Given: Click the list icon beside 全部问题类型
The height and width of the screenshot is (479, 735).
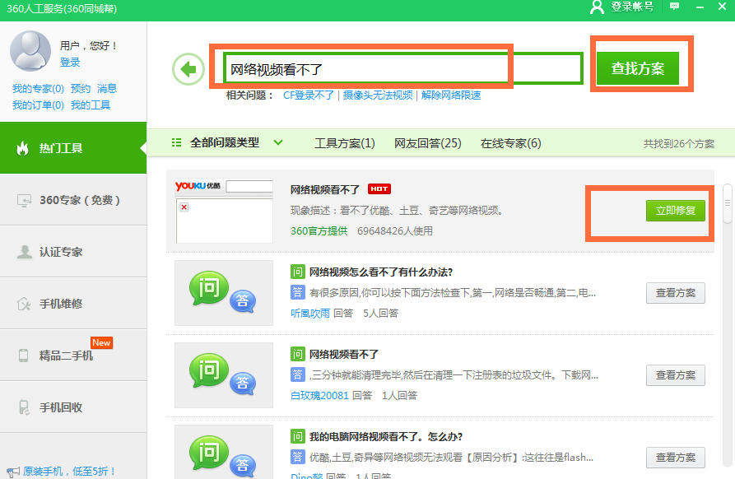Looking at the screenshot, I should tap(176, 142).
